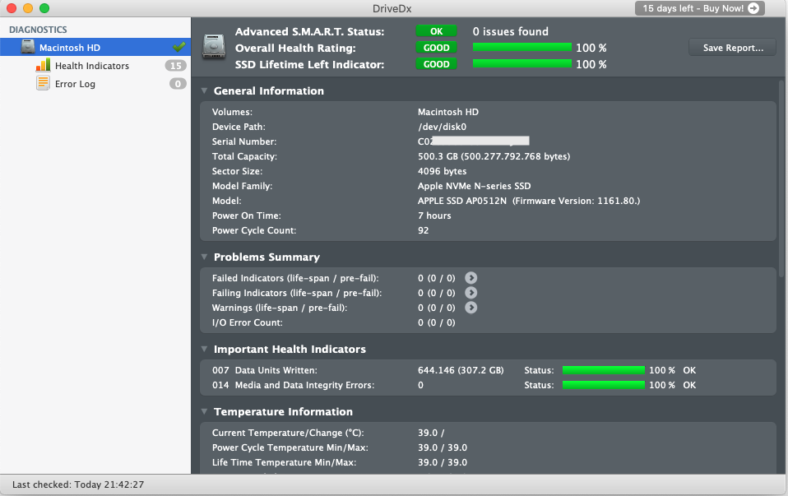Screen dimensions: 788x496
Task: Click Data Units Written status bar
Action: [604, 370]
